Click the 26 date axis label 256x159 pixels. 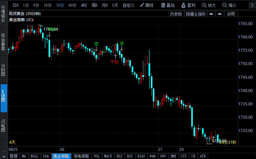tap(62, 149)
